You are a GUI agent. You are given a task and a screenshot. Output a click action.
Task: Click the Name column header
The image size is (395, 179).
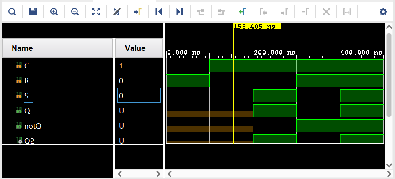[57, 48]
